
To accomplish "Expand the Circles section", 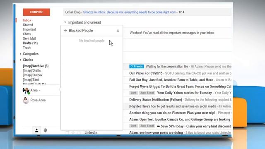I will tap(21, 60).
